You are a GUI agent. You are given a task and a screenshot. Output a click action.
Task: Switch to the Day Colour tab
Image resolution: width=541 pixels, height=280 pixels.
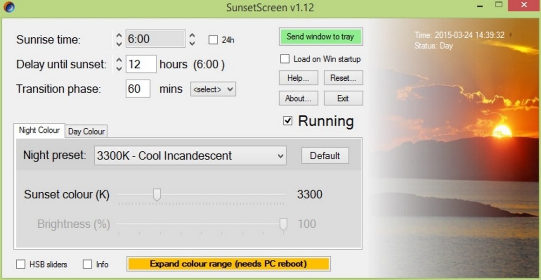pyautogui.click(x=86, y=132)
